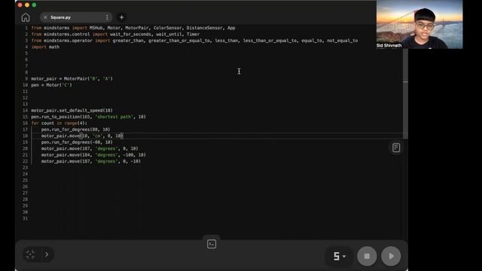Open the console panel
Screen dimensions: 482x271
(212, 244)
